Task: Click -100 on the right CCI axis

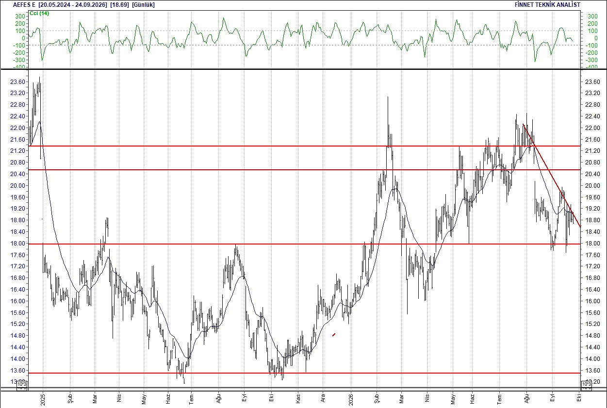Action: (591, 46)
